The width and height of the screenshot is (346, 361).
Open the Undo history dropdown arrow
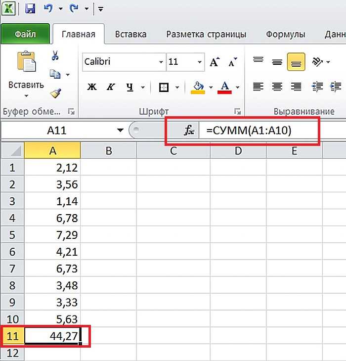click(x=60, y=9)
